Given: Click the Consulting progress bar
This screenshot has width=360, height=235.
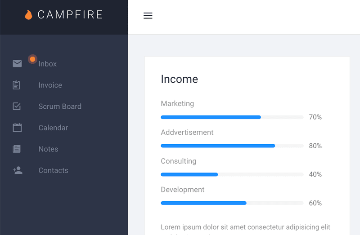Looking at the screenshot, I should tap(232, 174).
